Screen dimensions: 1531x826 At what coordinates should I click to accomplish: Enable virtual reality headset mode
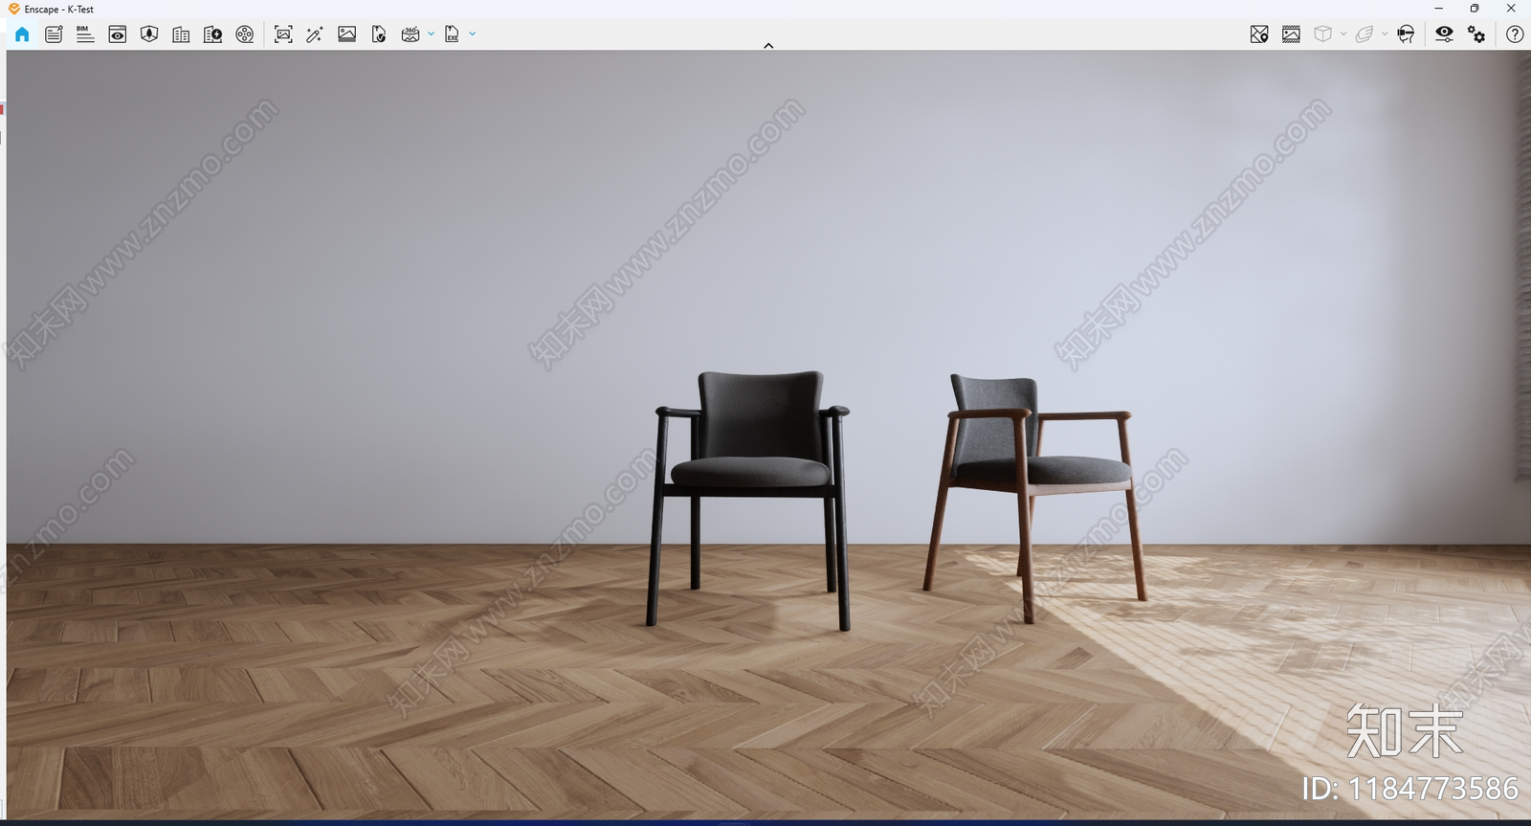[x=1406, y=34]
